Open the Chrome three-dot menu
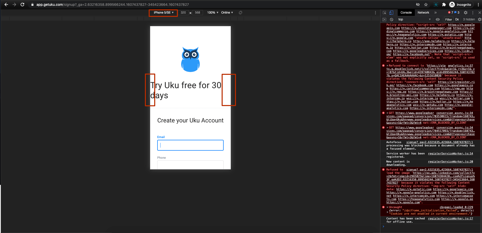 pos(478,5)
